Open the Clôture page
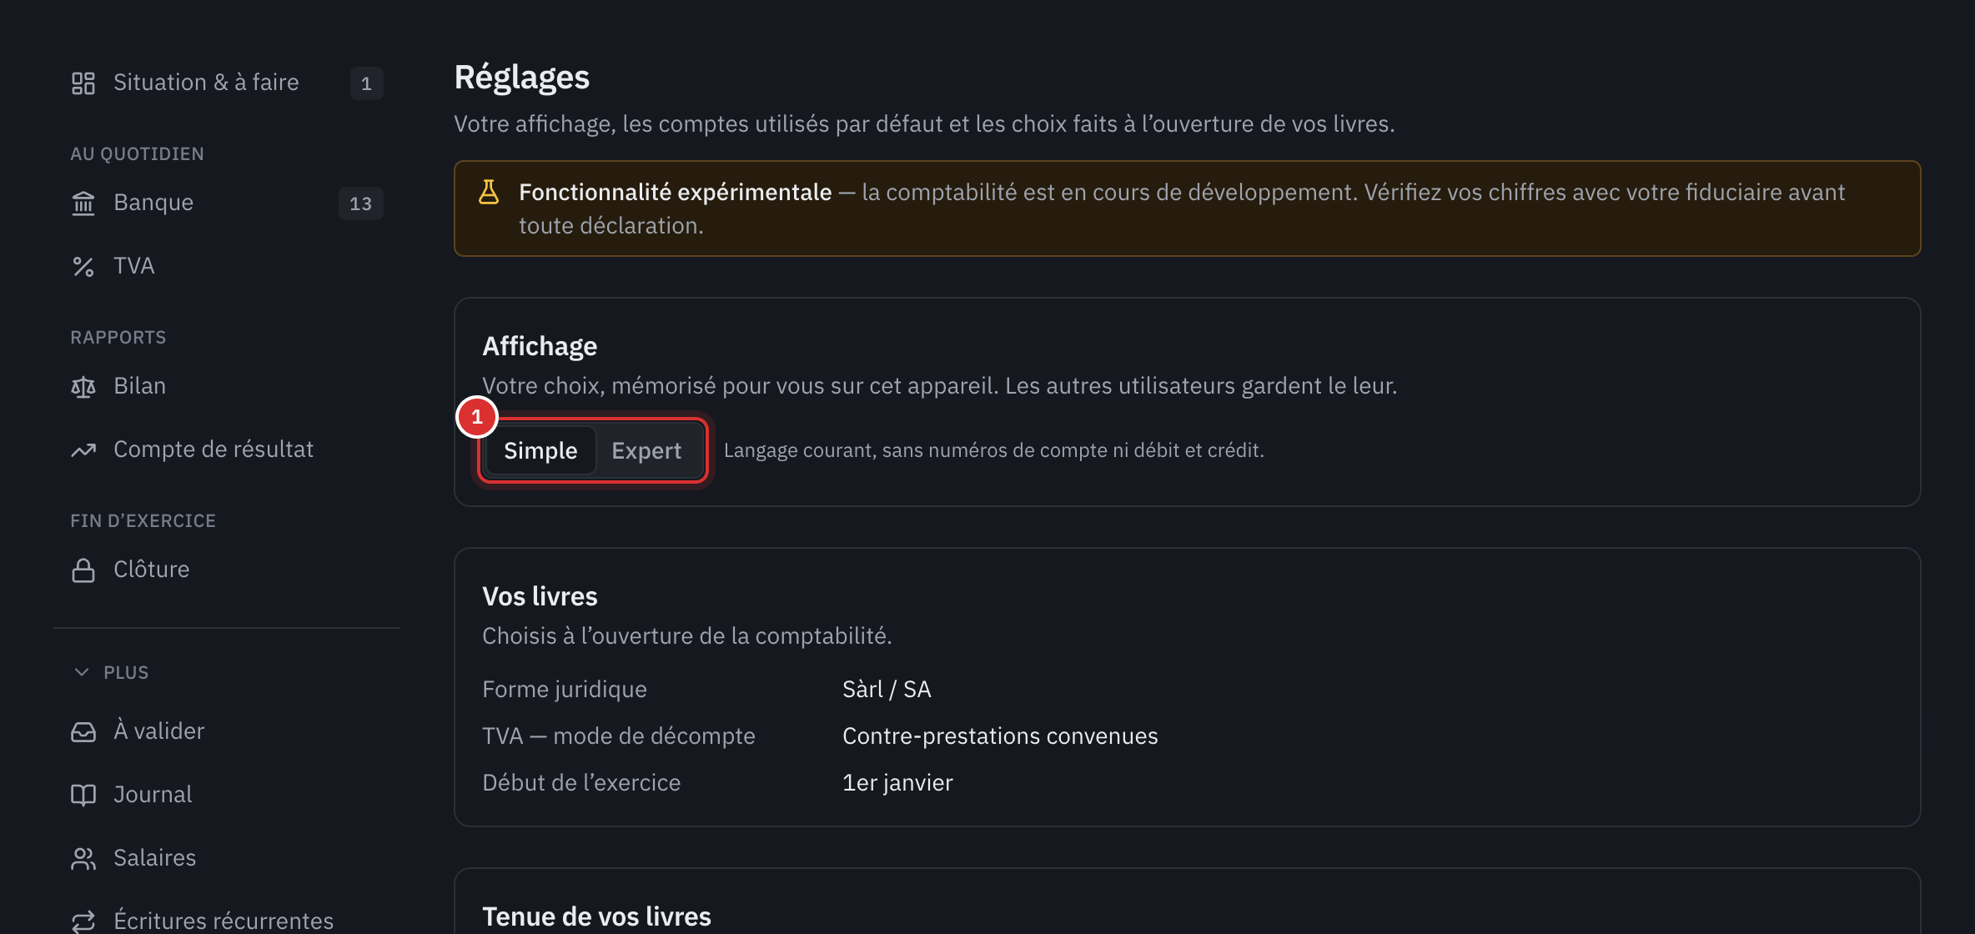 coord(227,570)
